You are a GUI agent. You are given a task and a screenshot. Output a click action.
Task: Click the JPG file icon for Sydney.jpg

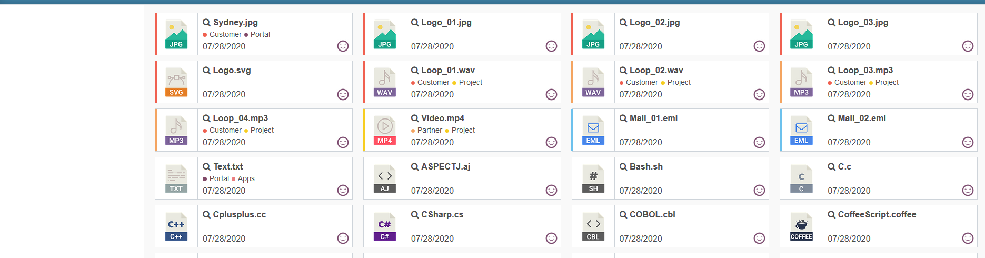[x=176, y=34]
